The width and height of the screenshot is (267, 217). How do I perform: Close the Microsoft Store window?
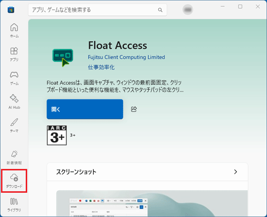pos(258,6)
